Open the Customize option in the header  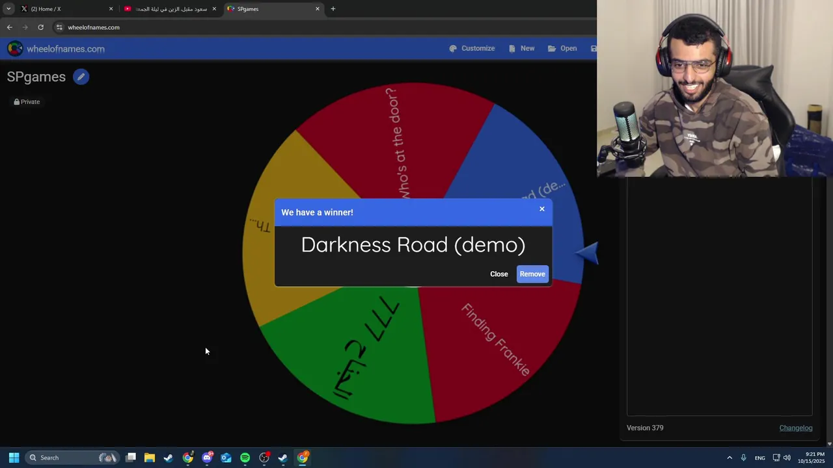click(472, 48)
